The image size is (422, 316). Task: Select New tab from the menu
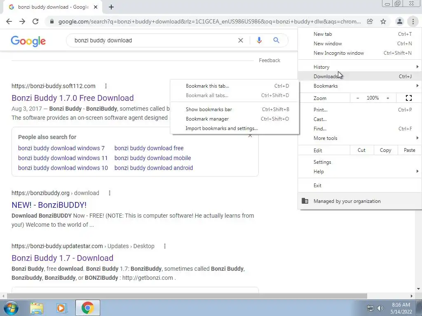click(360, 34)
